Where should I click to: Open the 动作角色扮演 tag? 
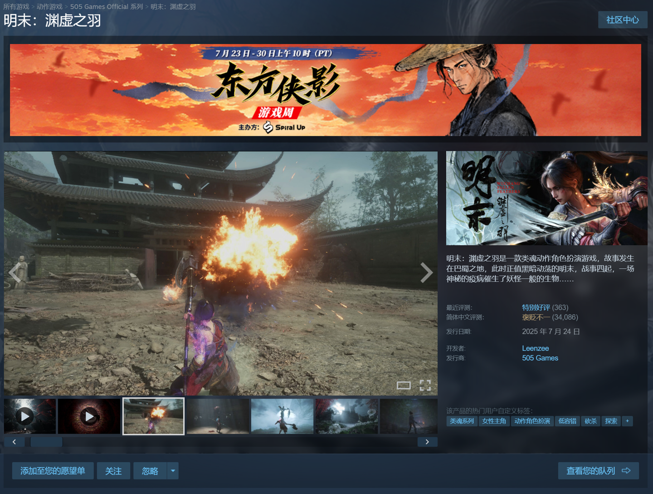532,421
